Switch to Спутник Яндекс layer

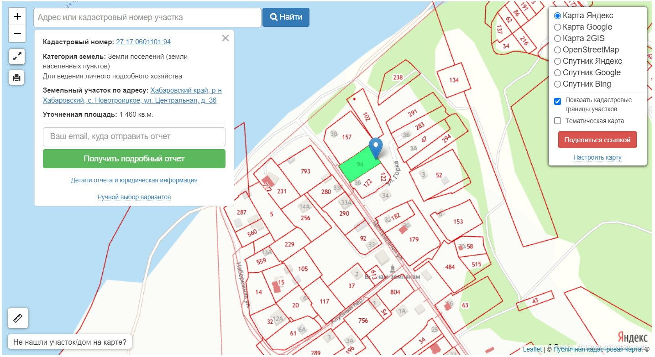point(557,61)
